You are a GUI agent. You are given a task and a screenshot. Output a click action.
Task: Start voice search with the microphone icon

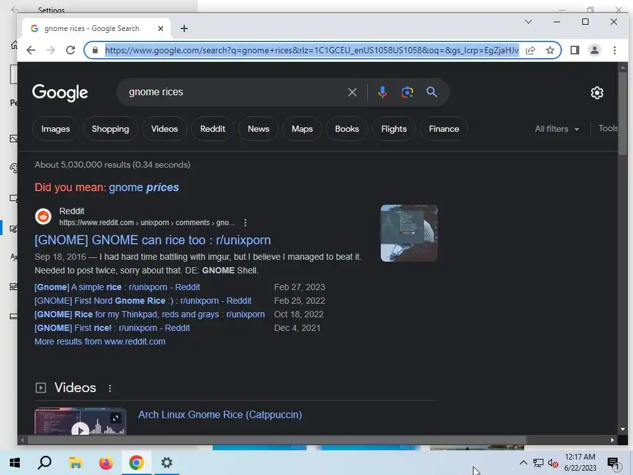(x=382, y=92)
